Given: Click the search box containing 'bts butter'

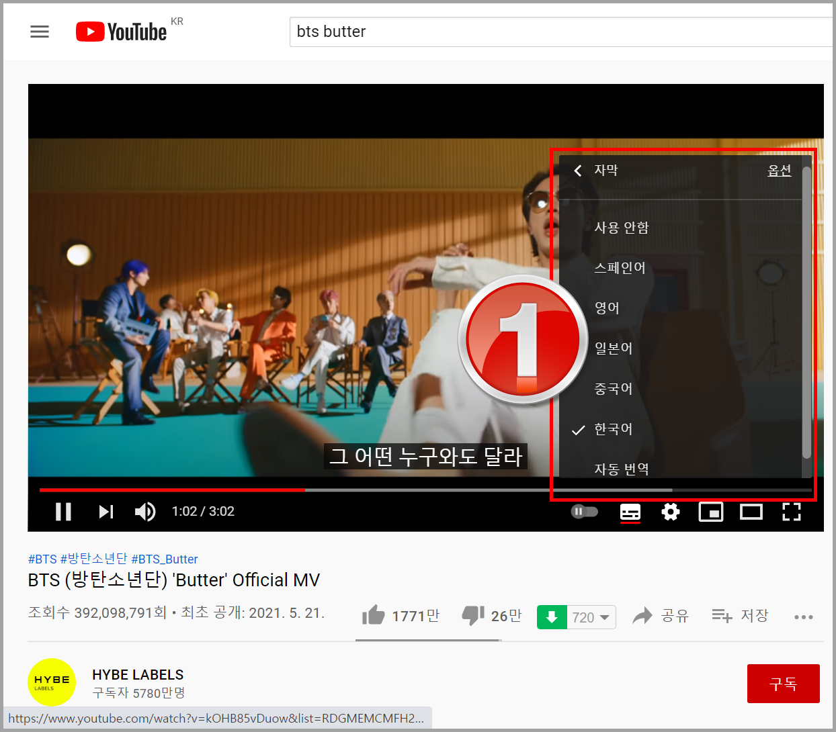Looking at the screenshot, I should [x=562, y=32].
